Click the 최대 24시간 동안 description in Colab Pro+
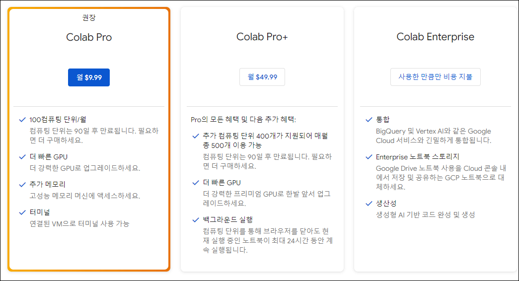Image resolution: width=519 pixels, height=281 pixels. 268,241
